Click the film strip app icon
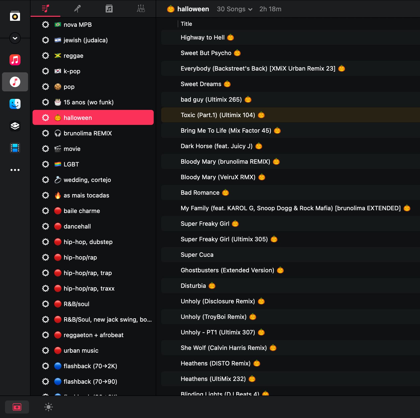The width and height of the screenshot is (420, 418). [x=15, y=148]
